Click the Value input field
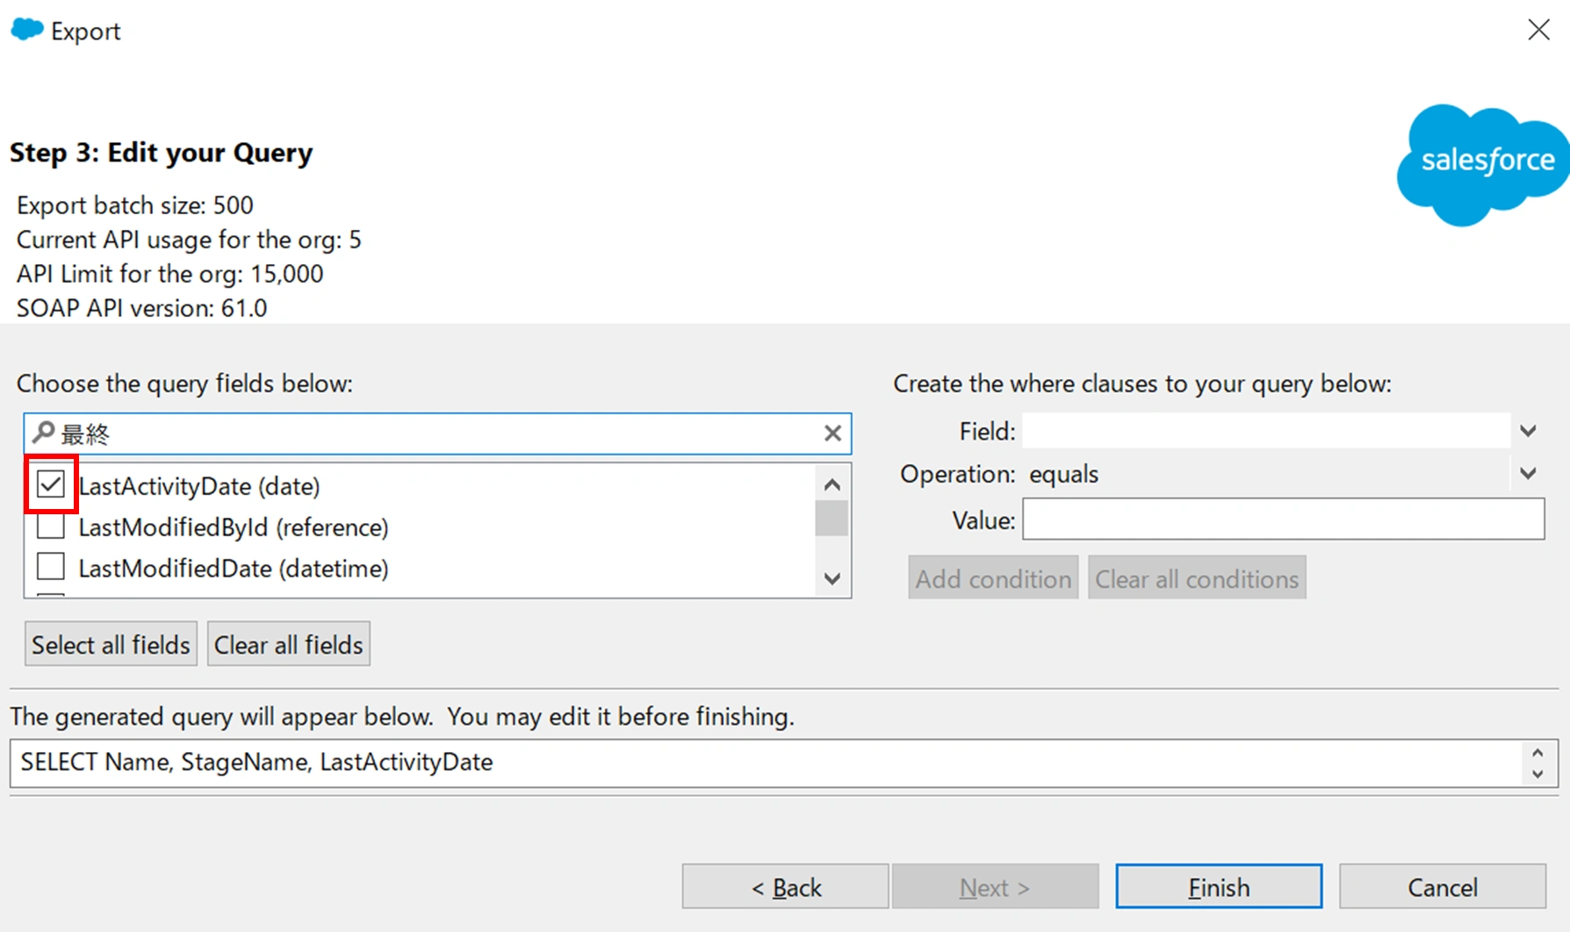 [x=1284, y=520]
